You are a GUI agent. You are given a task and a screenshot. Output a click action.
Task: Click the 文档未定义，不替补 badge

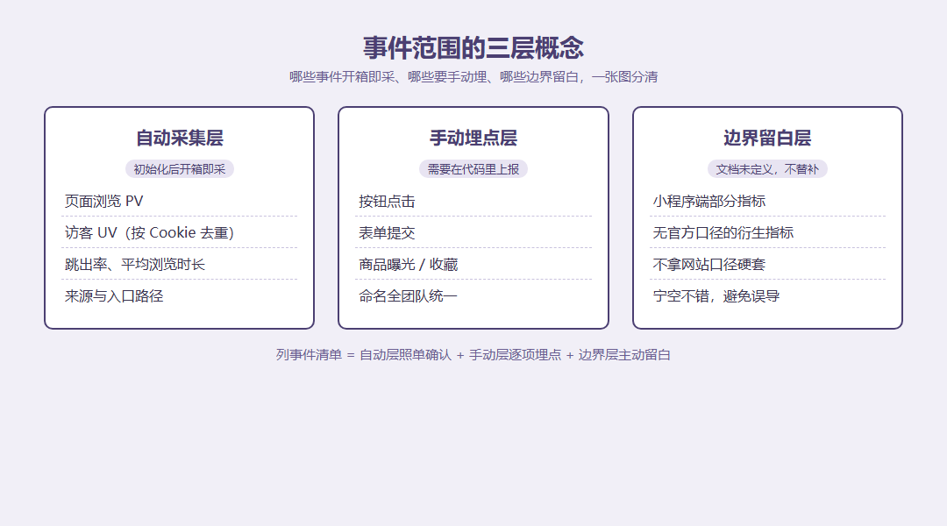click(767, 169)
